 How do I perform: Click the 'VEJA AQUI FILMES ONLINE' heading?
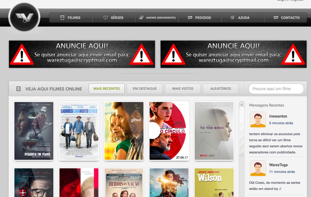54,89
